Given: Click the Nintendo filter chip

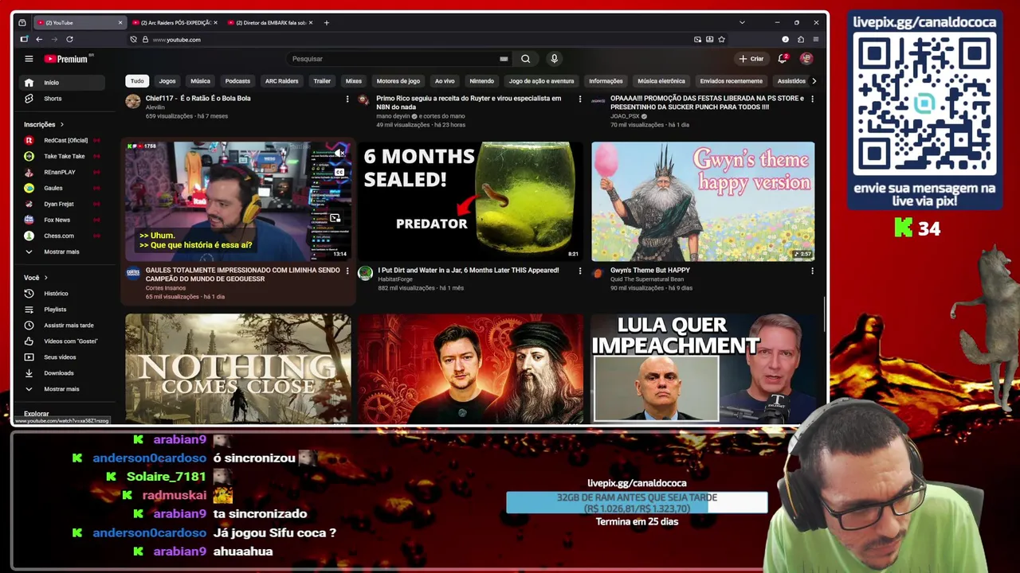Looking at the screenshot, I should pos(481,81).
